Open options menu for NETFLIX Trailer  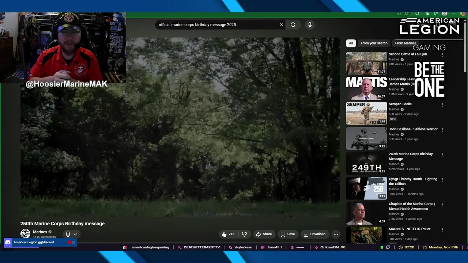pos(442,230)
